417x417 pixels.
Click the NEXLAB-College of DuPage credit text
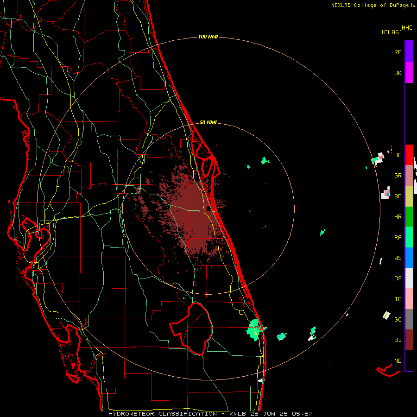[370, 5]
